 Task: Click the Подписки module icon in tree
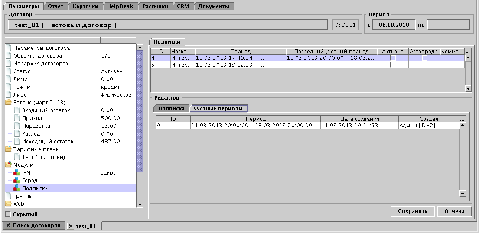click(x=17, y=188)
